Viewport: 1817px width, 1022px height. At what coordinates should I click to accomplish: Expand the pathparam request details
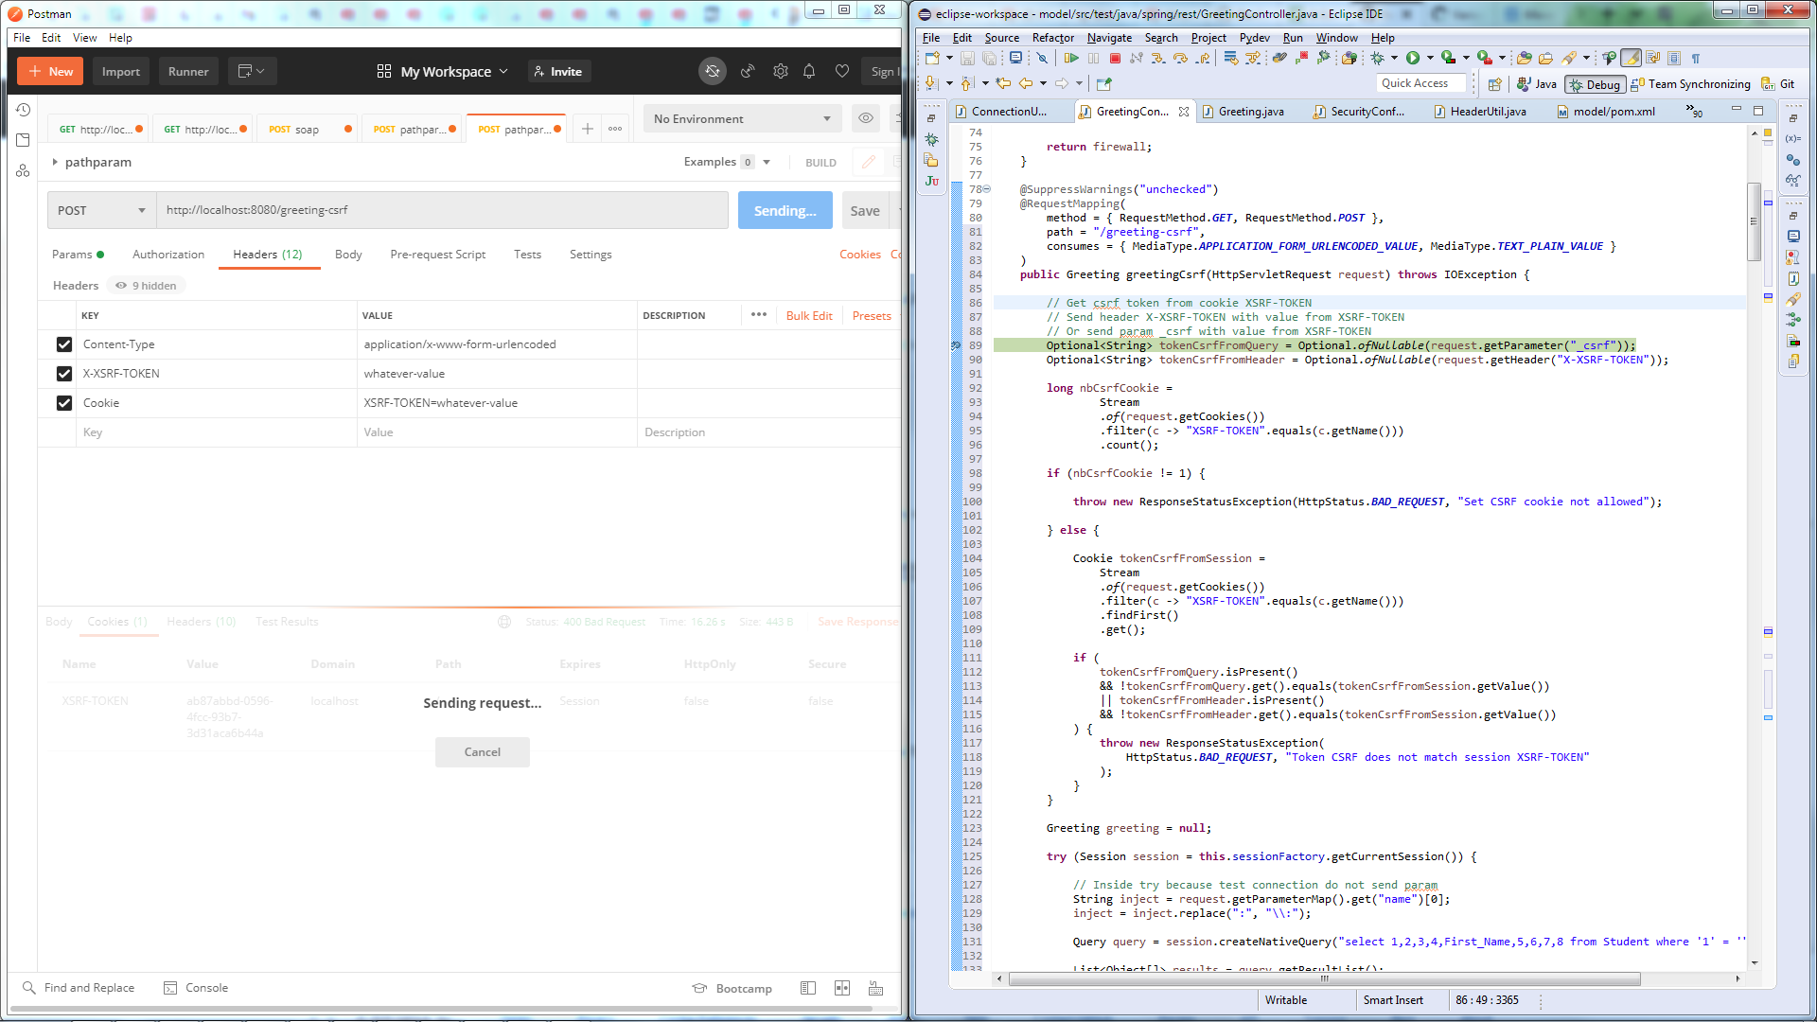tap(57, 162)
